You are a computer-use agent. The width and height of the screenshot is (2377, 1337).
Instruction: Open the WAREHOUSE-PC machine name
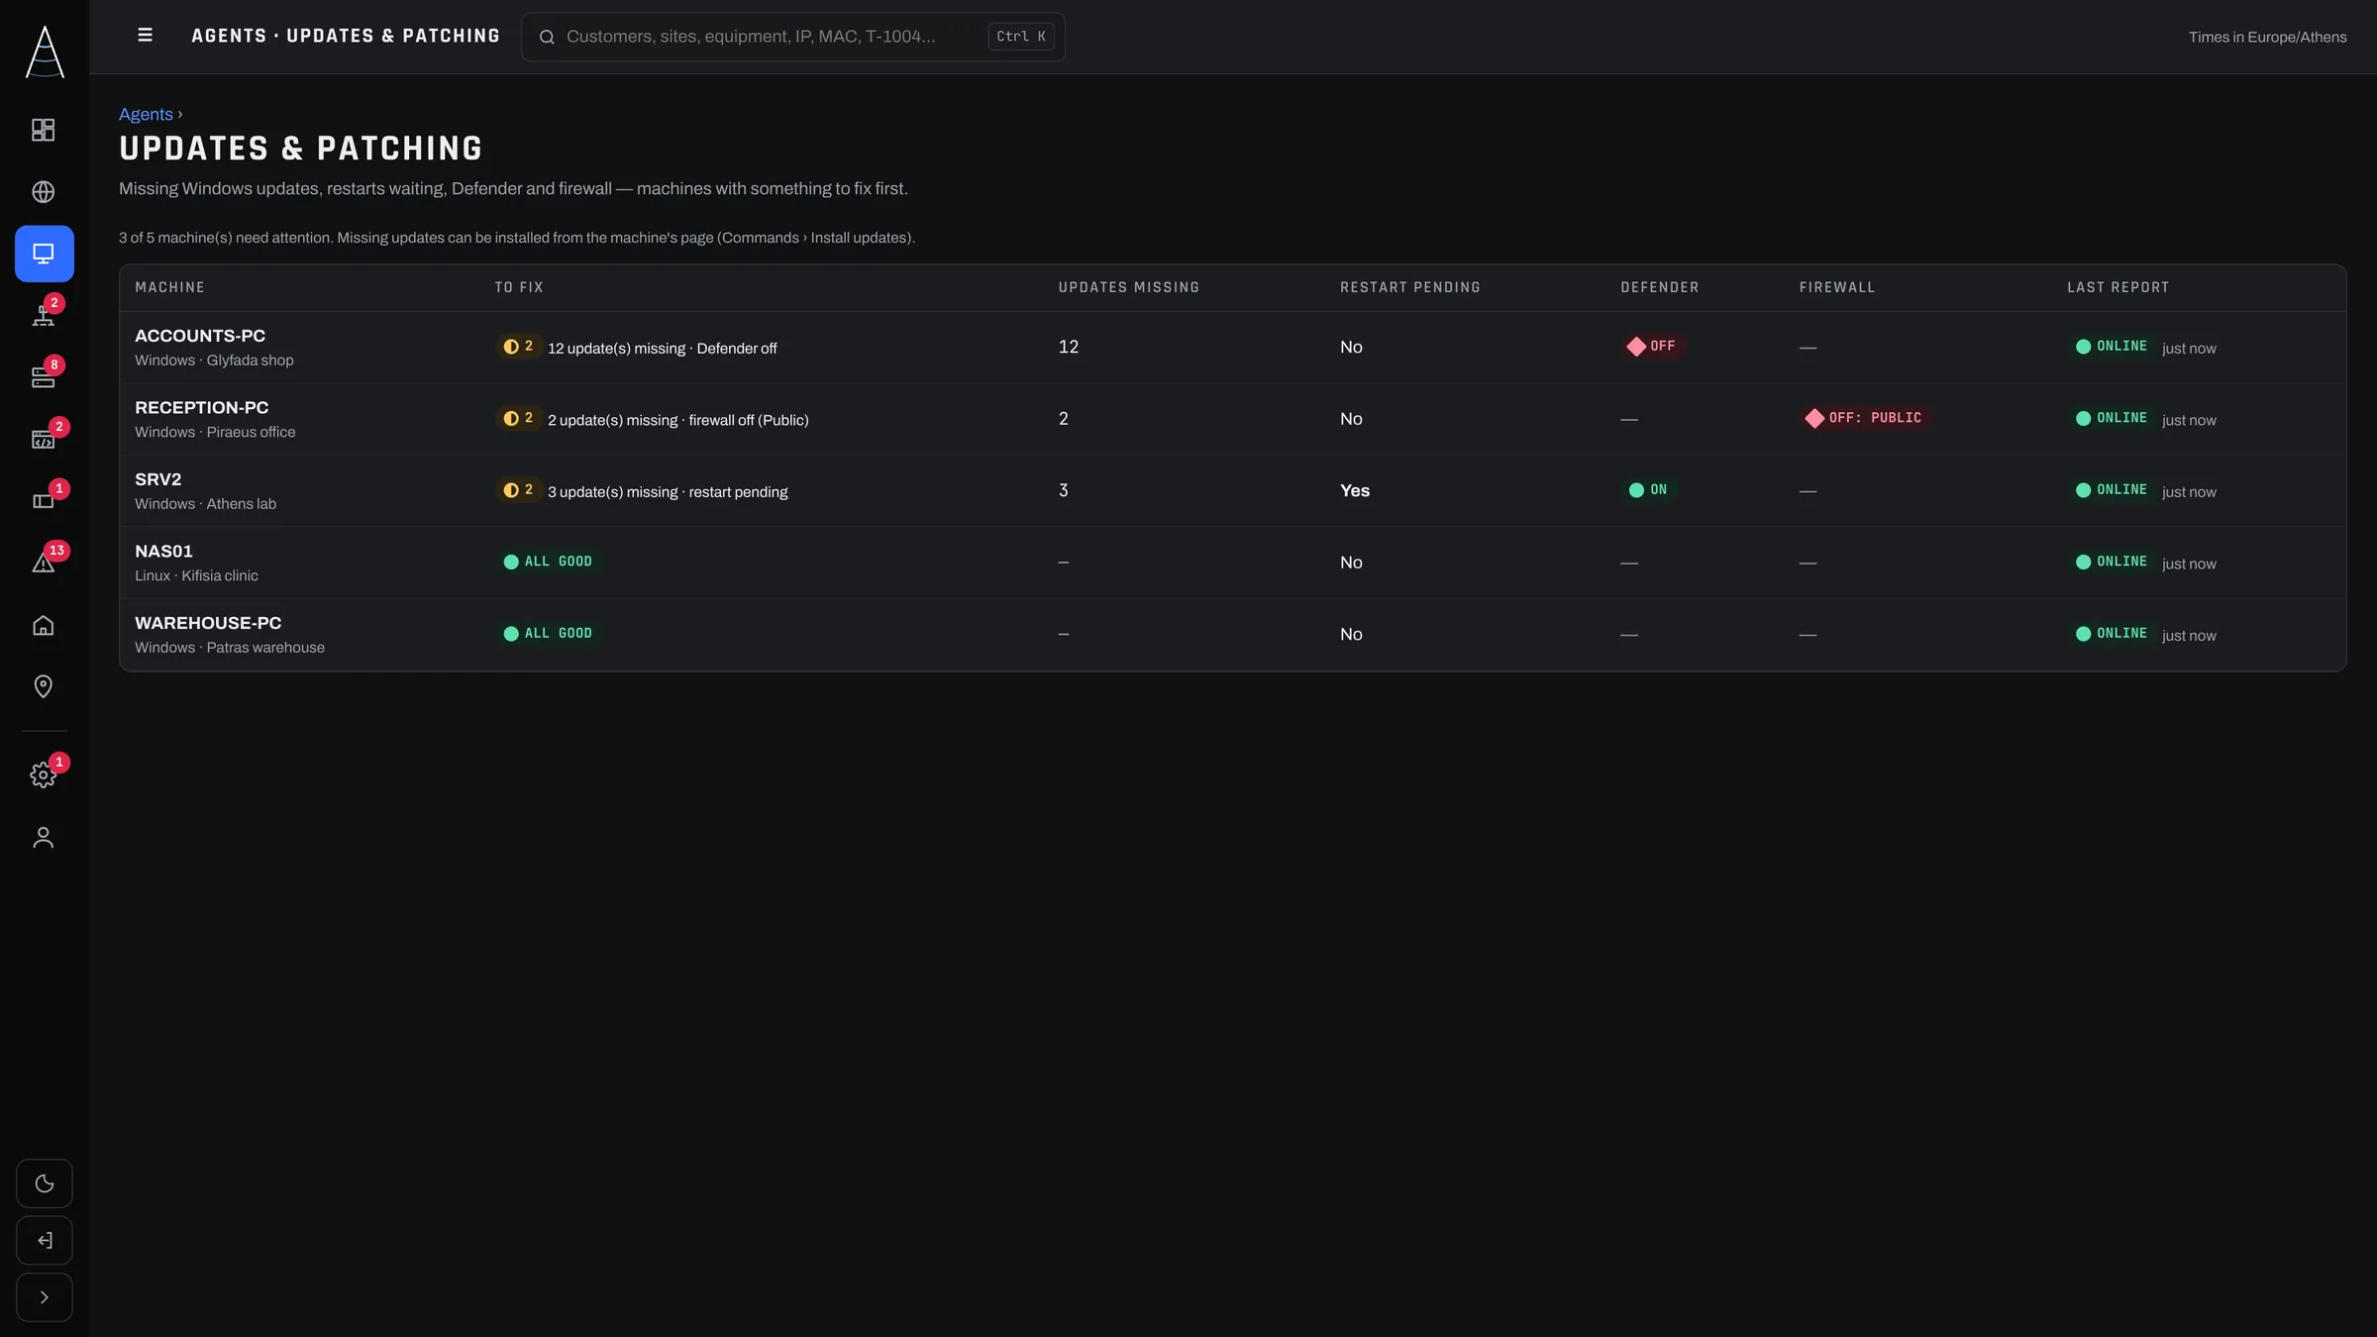[x=208, y=623]
